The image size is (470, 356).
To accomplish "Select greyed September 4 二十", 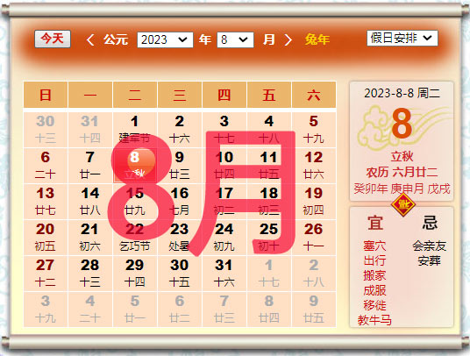I will click(90, 310).
